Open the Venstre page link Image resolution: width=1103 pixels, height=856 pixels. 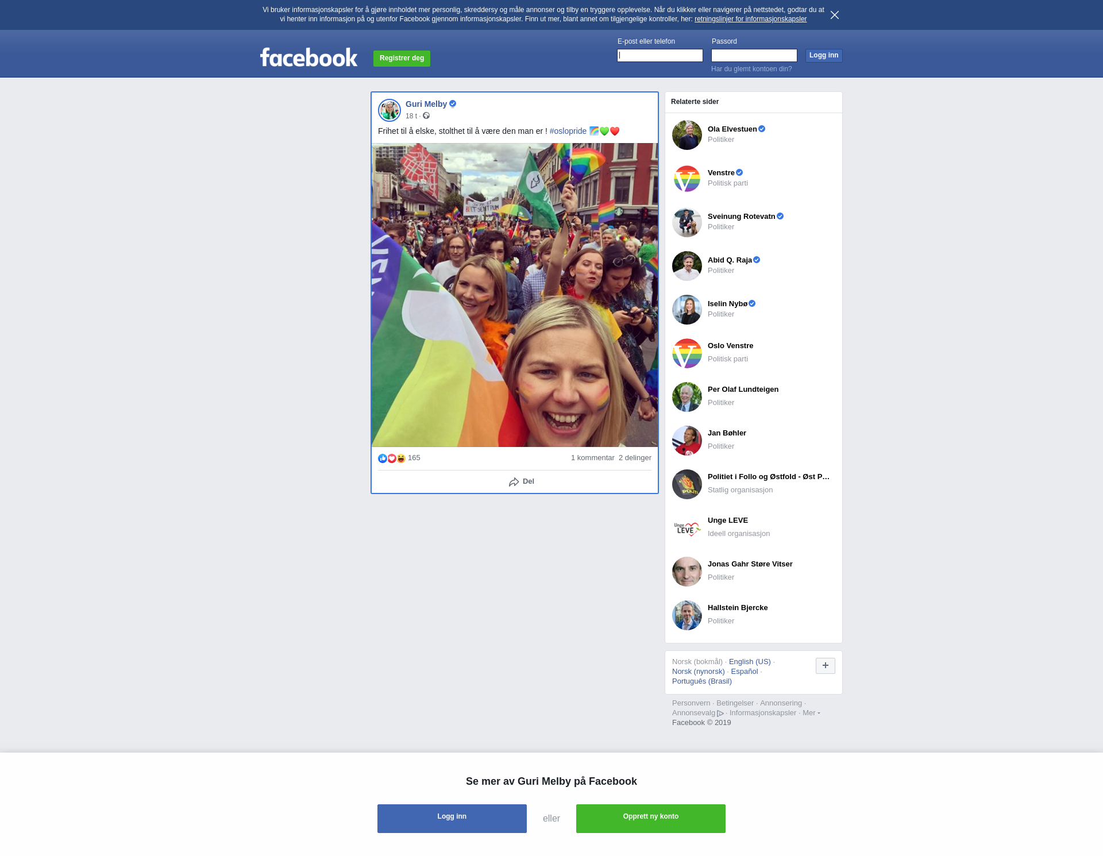[721, 173]
